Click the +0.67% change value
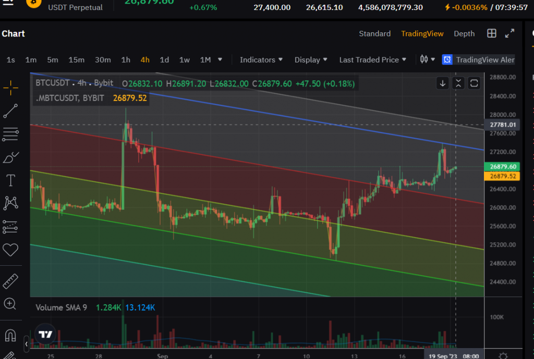534x359 pixels. click(x=203, y=7)
